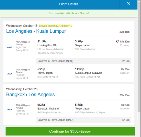Viewport: 141px width, 137px height.
Task: Click the ANA logo for Flight 815
Action: [9, 74]
